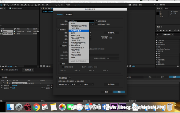The image size is (180, 113).
Task: Enable the 包括源 XMP 元数据 checkbox
Action: [96, 24]
